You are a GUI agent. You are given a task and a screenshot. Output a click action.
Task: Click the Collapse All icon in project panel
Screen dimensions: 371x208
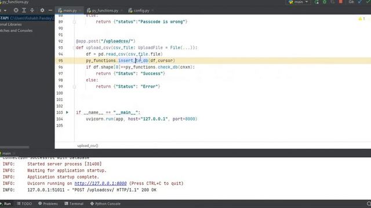point(32,10)
